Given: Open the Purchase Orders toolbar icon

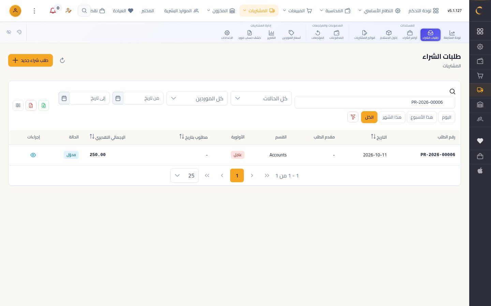Looking at the screenshot, I should [x=410, y=35].
